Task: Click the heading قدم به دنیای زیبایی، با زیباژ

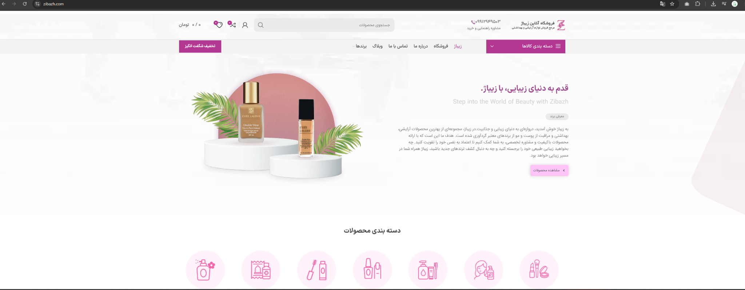Action: (x=525, y=88)
